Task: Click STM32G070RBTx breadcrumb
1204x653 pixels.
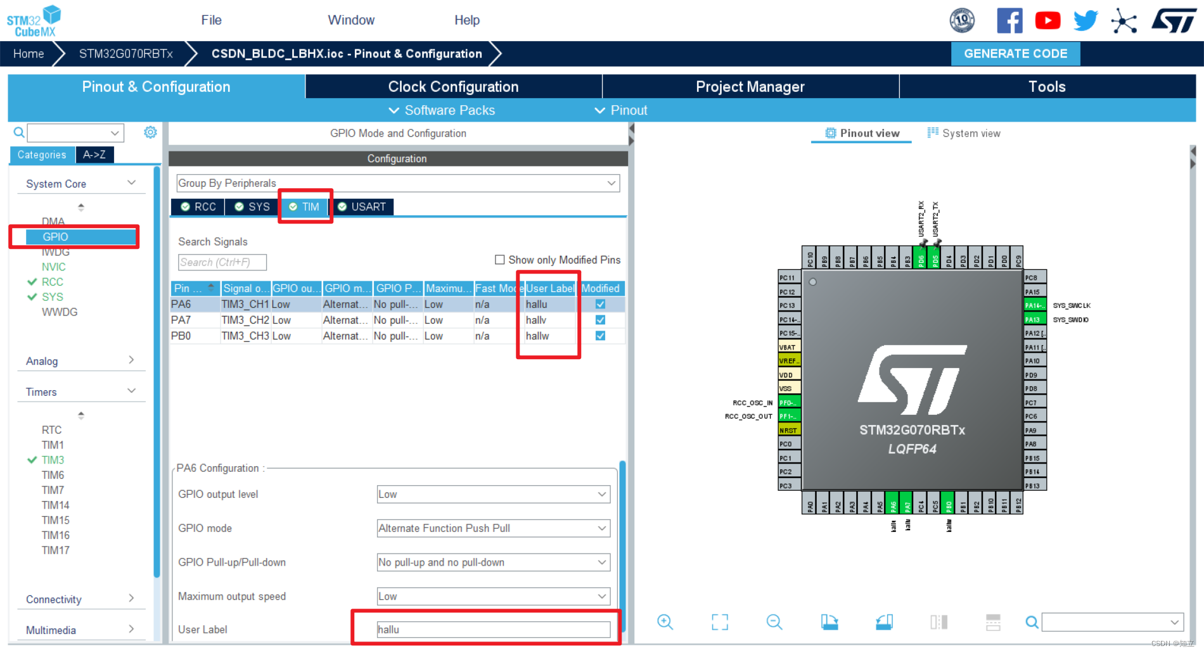Action: click(x=125, y=54)
